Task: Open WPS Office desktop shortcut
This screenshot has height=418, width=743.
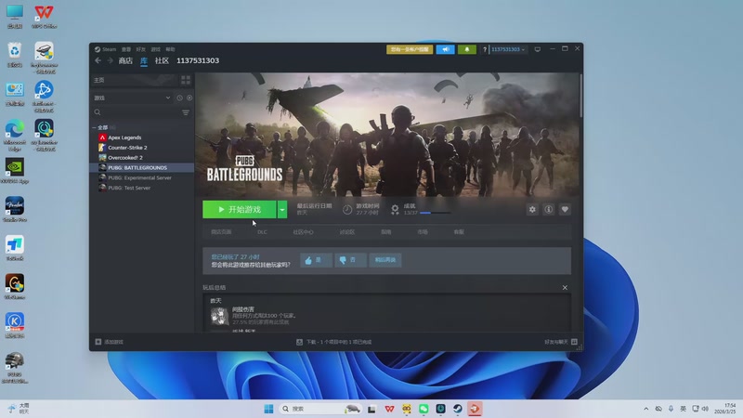Action: pos(44,16)
